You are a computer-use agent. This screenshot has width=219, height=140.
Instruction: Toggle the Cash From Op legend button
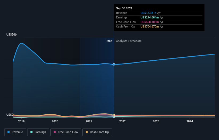point(97,132)
